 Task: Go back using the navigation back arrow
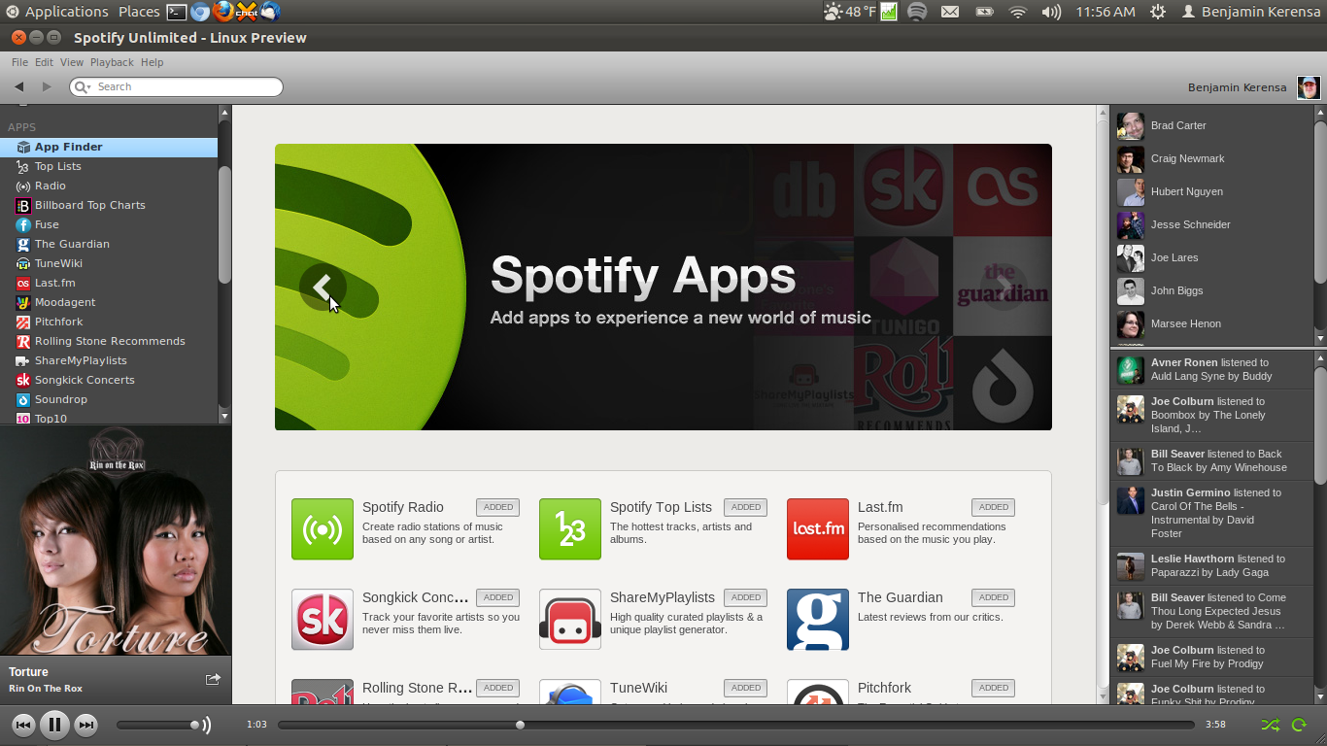[x=18, y=86]
